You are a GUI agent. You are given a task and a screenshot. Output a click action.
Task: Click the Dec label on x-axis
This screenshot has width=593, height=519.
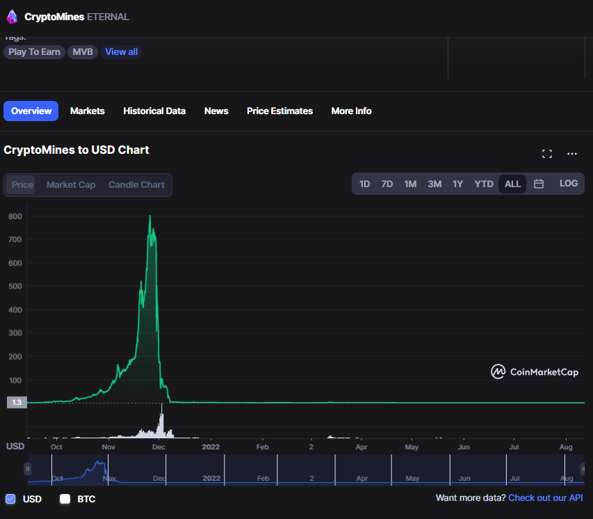tap(159, 447)
